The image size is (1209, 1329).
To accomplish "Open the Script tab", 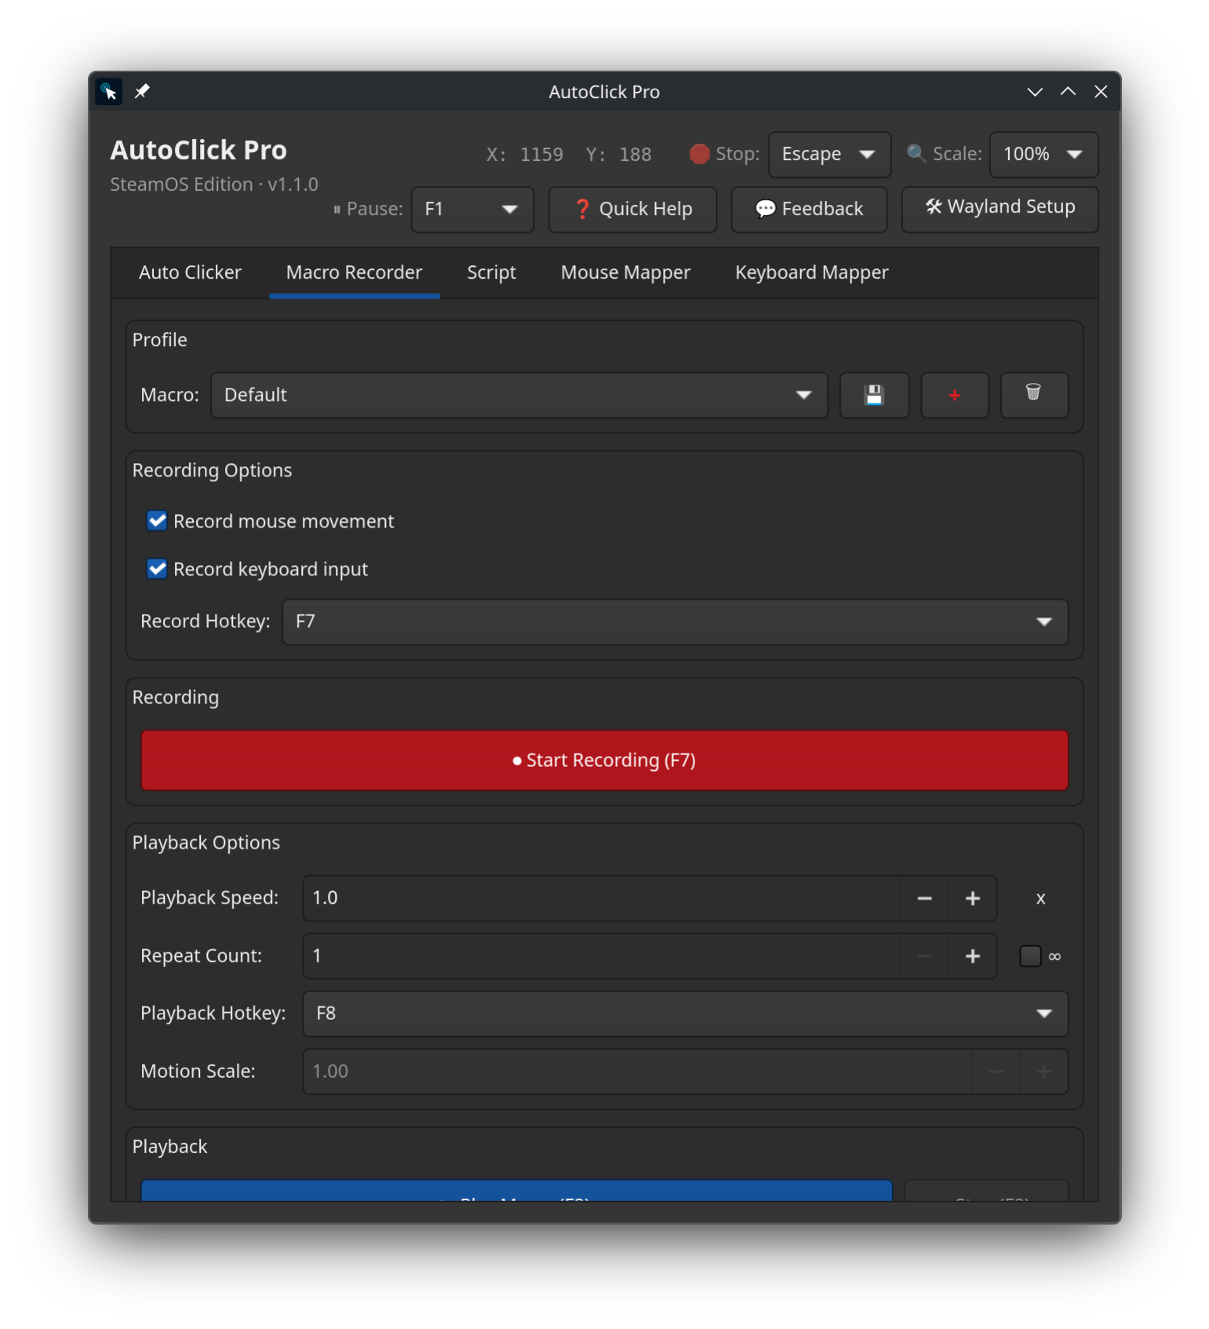I will (491, 272).
